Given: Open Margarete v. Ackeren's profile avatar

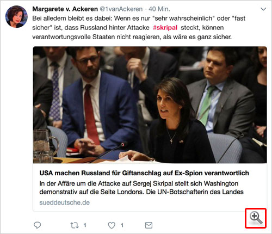Looking at the screenshot, I should coord(16,16).
